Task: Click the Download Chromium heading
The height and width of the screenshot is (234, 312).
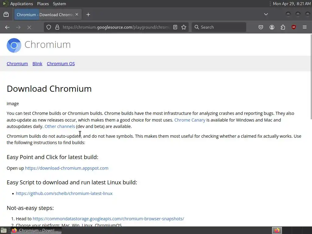Action: [x=49, y=89]
